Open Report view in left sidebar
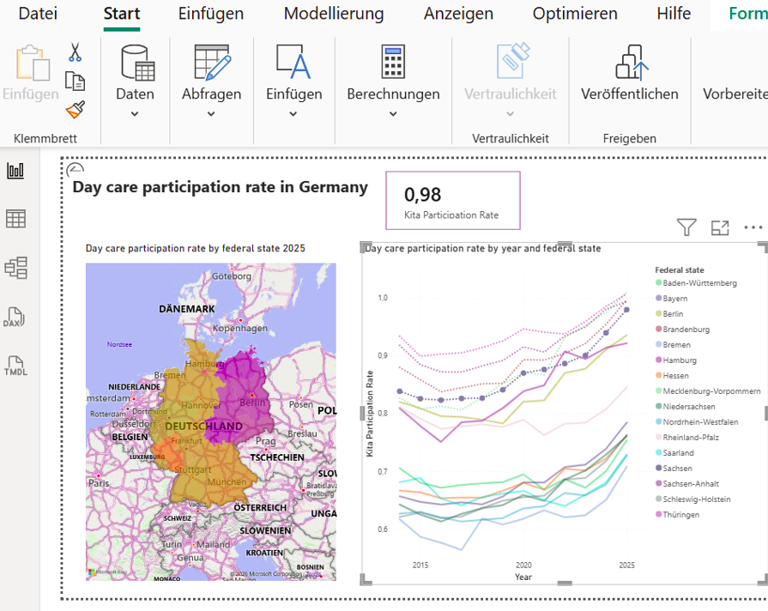Image resolution: width=768 pixels, height=611 pixels. (x=15, y=171)
